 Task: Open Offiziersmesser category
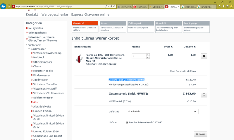pos(43,62)
